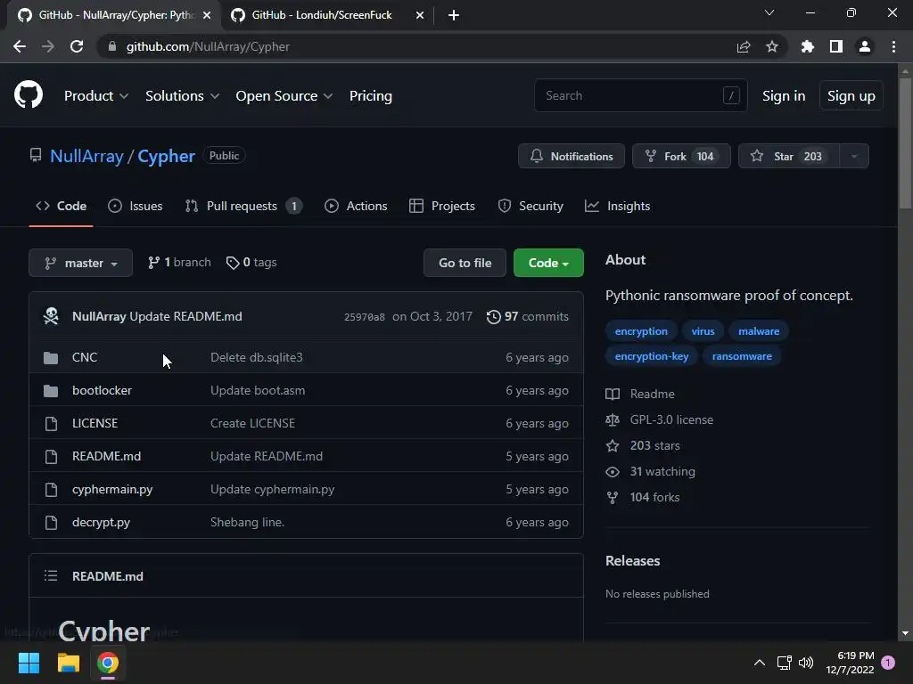Go back with the browser back arrow
This screenshot has height=684, width=913.
[x=20, y=46]
